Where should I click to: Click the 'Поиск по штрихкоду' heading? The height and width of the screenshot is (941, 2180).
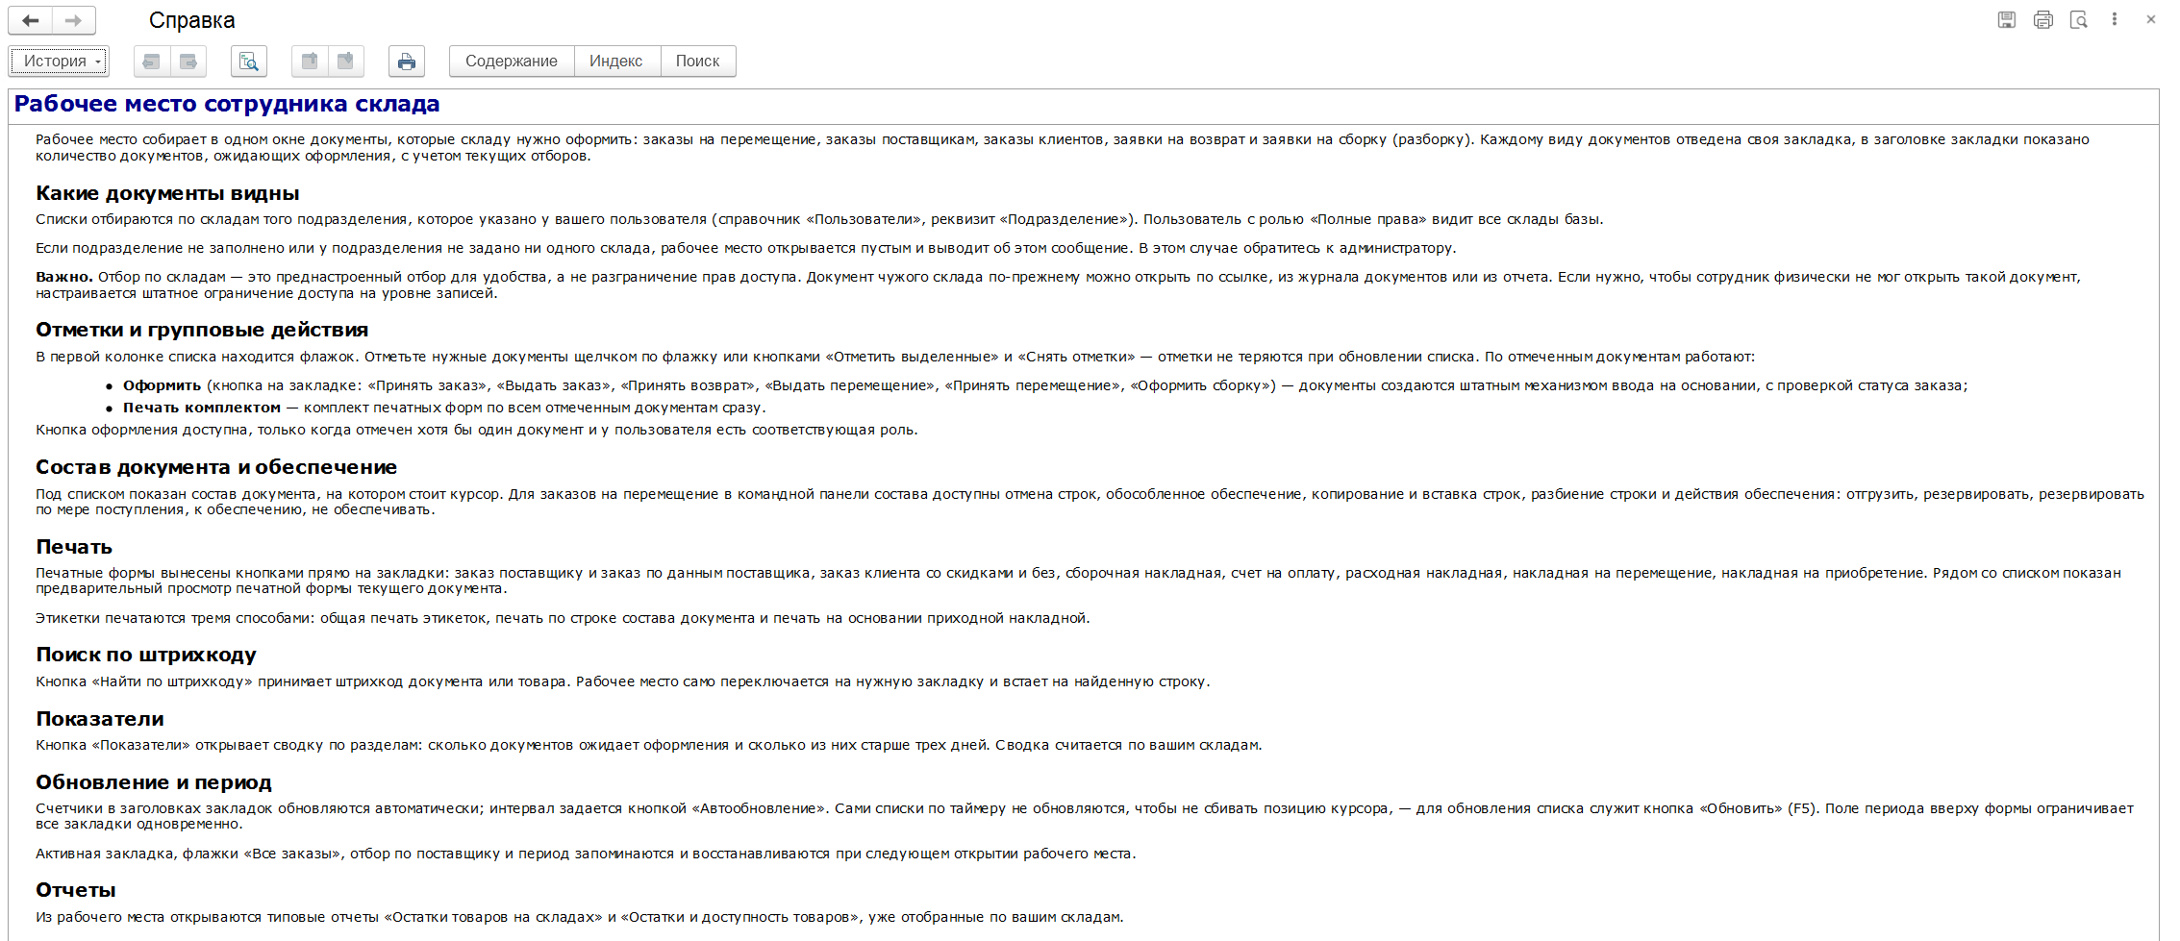(146, 655)
